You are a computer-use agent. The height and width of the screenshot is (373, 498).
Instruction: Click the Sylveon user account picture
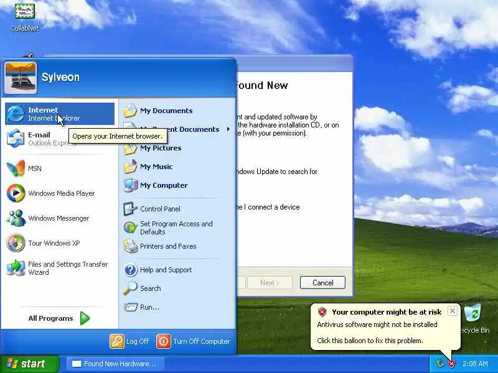click(x=21, y=78)
